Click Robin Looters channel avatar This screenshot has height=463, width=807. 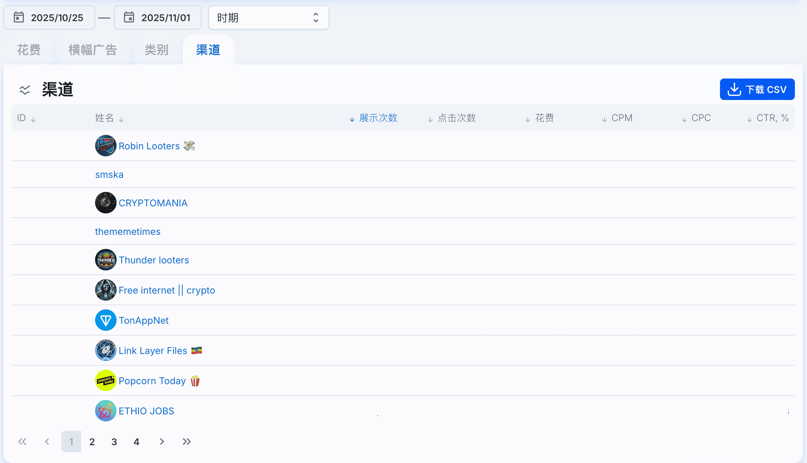click(105, 146)
